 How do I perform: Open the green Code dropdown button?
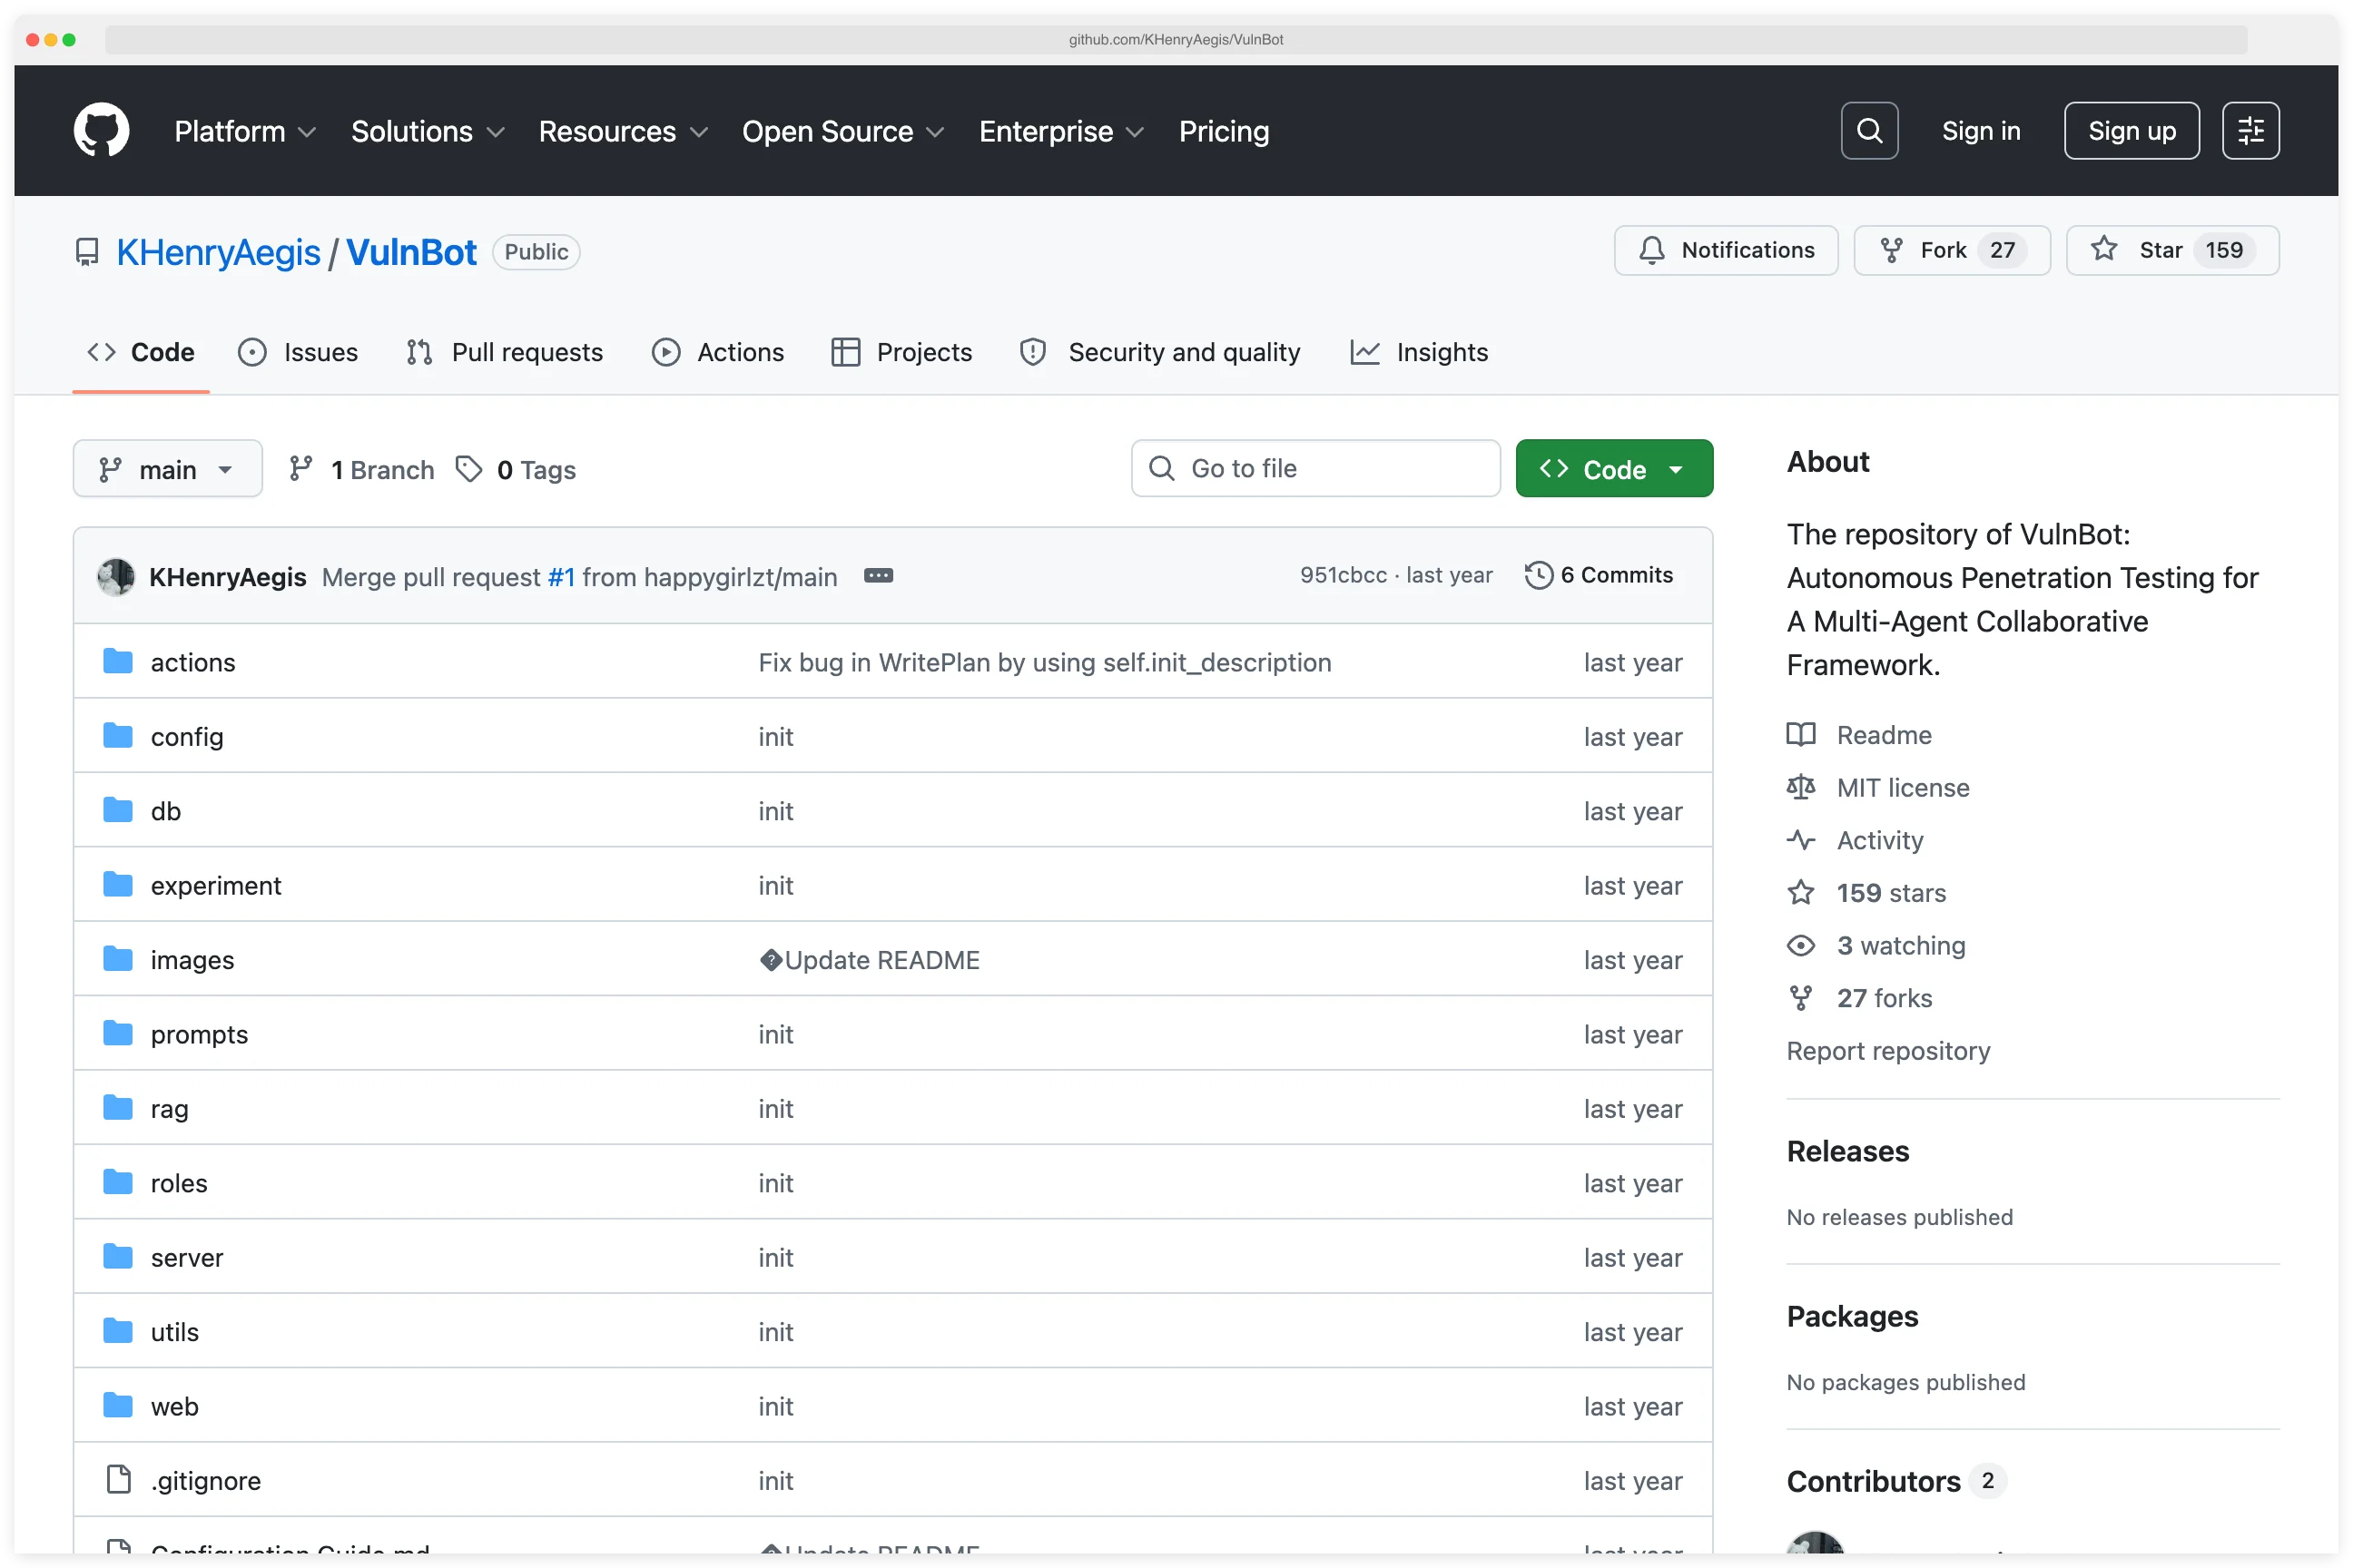(1614, 469)
